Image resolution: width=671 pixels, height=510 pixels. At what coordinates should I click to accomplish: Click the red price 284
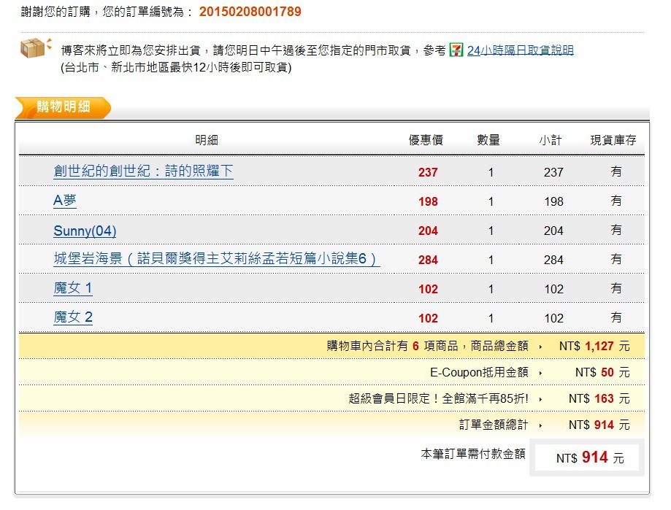click(x=428, y=260)
